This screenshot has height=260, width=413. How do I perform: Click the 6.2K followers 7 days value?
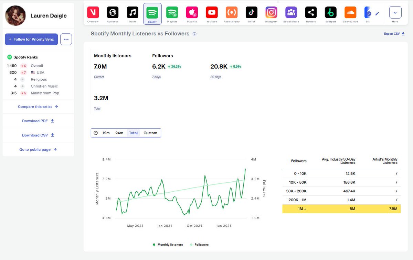(x=159, y=67)
